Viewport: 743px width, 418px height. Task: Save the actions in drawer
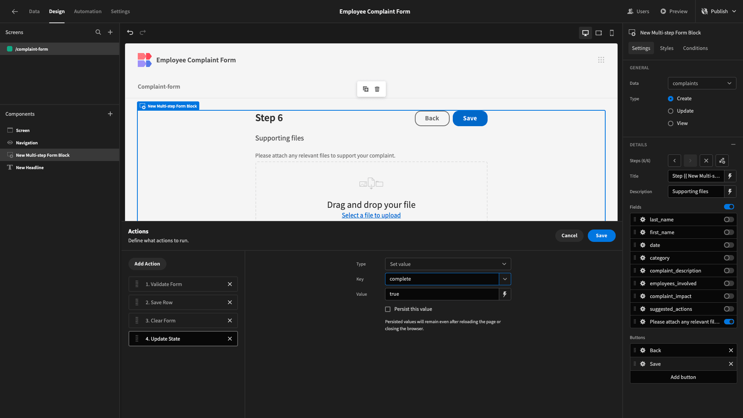(601, 236)
